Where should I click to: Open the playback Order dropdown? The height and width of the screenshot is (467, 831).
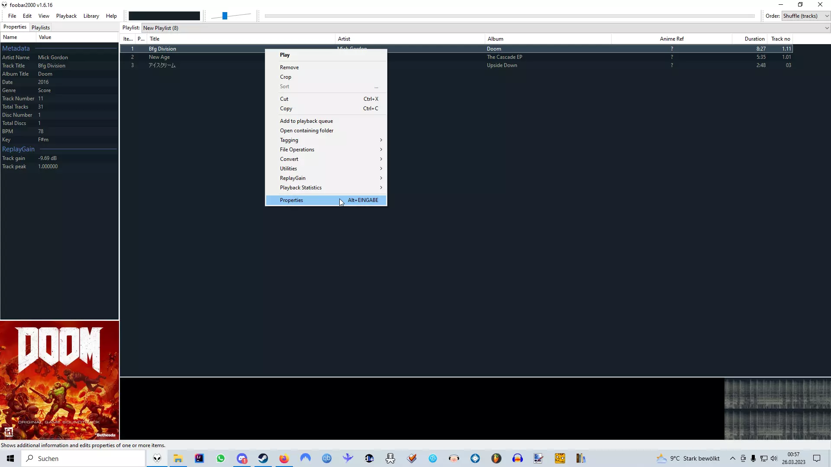pyautogui.click(x=806, y=16)
